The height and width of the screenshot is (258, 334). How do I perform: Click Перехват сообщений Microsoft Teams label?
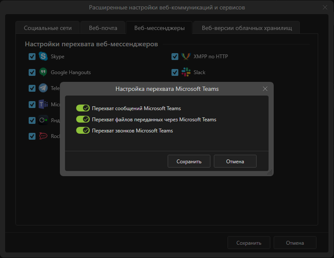pos(136,108)
